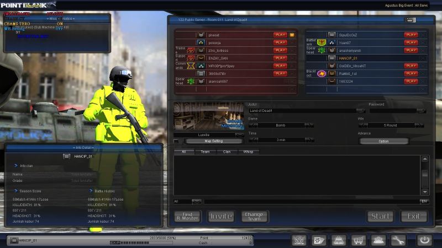The width and height of the screenshot is (442, 248).
Task: Click previous arrow for Time 3 min
Action: point(253,140)
